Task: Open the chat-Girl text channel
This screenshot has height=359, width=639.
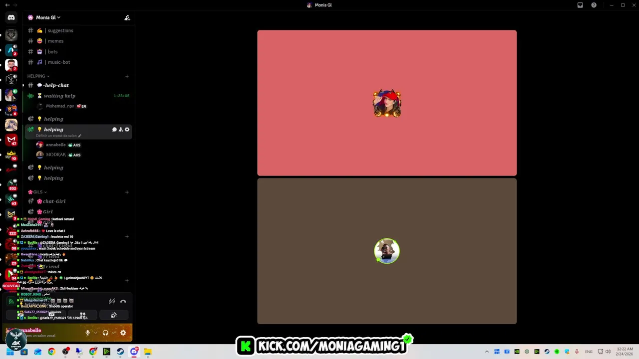Action: point(77,201)
